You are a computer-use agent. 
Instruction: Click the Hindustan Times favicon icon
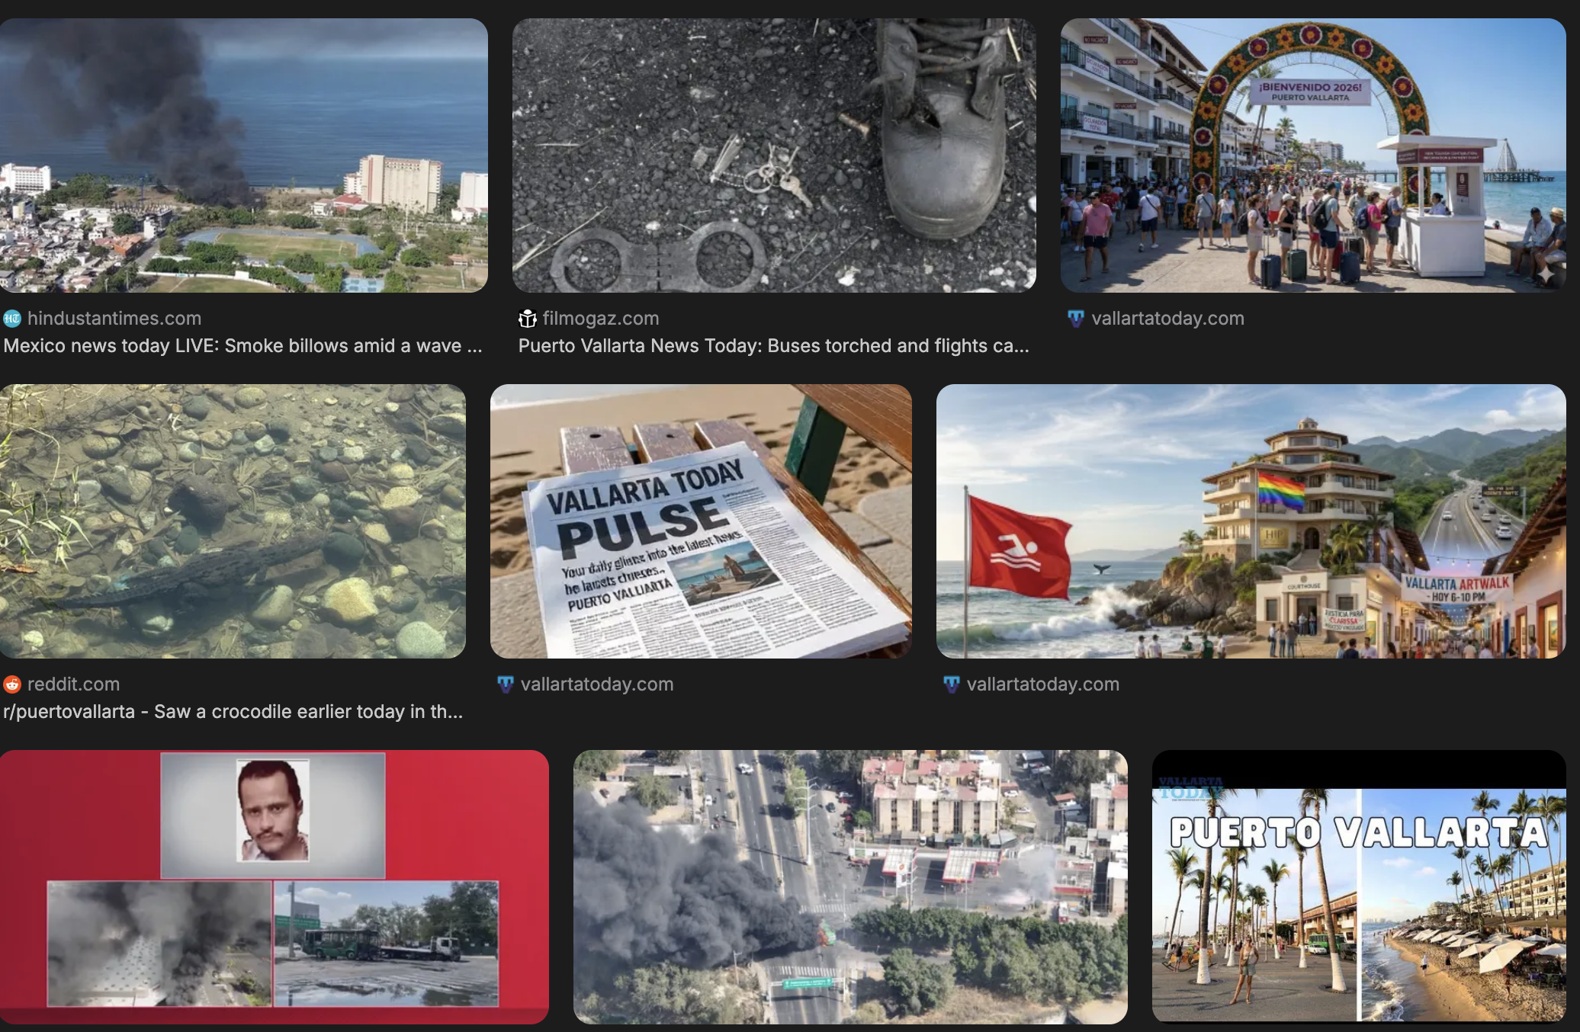(11, 319)
